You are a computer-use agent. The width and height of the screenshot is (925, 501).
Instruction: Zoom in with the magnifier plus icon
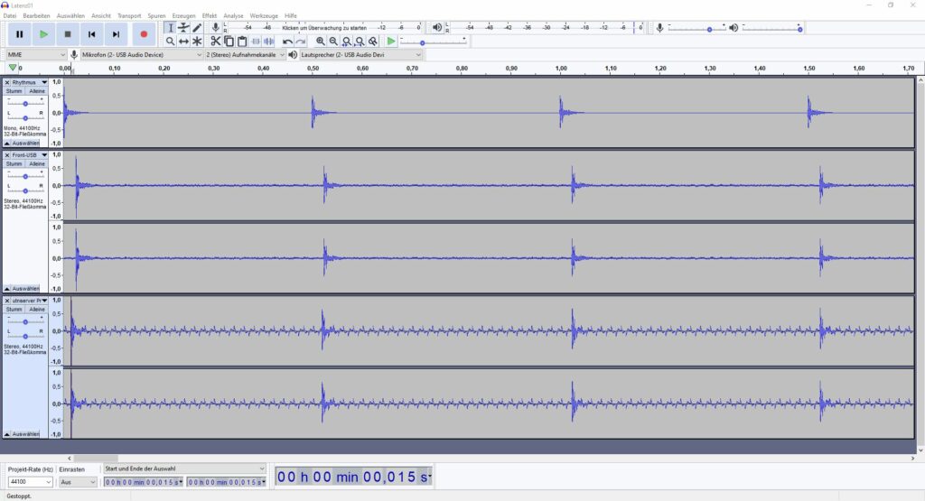pyautogui.click(x=321, y=42)
